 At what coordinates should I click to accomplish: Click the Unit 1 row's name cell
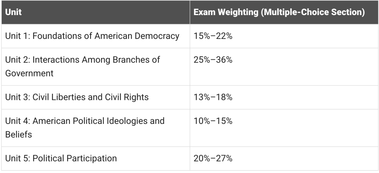point(92,36)
